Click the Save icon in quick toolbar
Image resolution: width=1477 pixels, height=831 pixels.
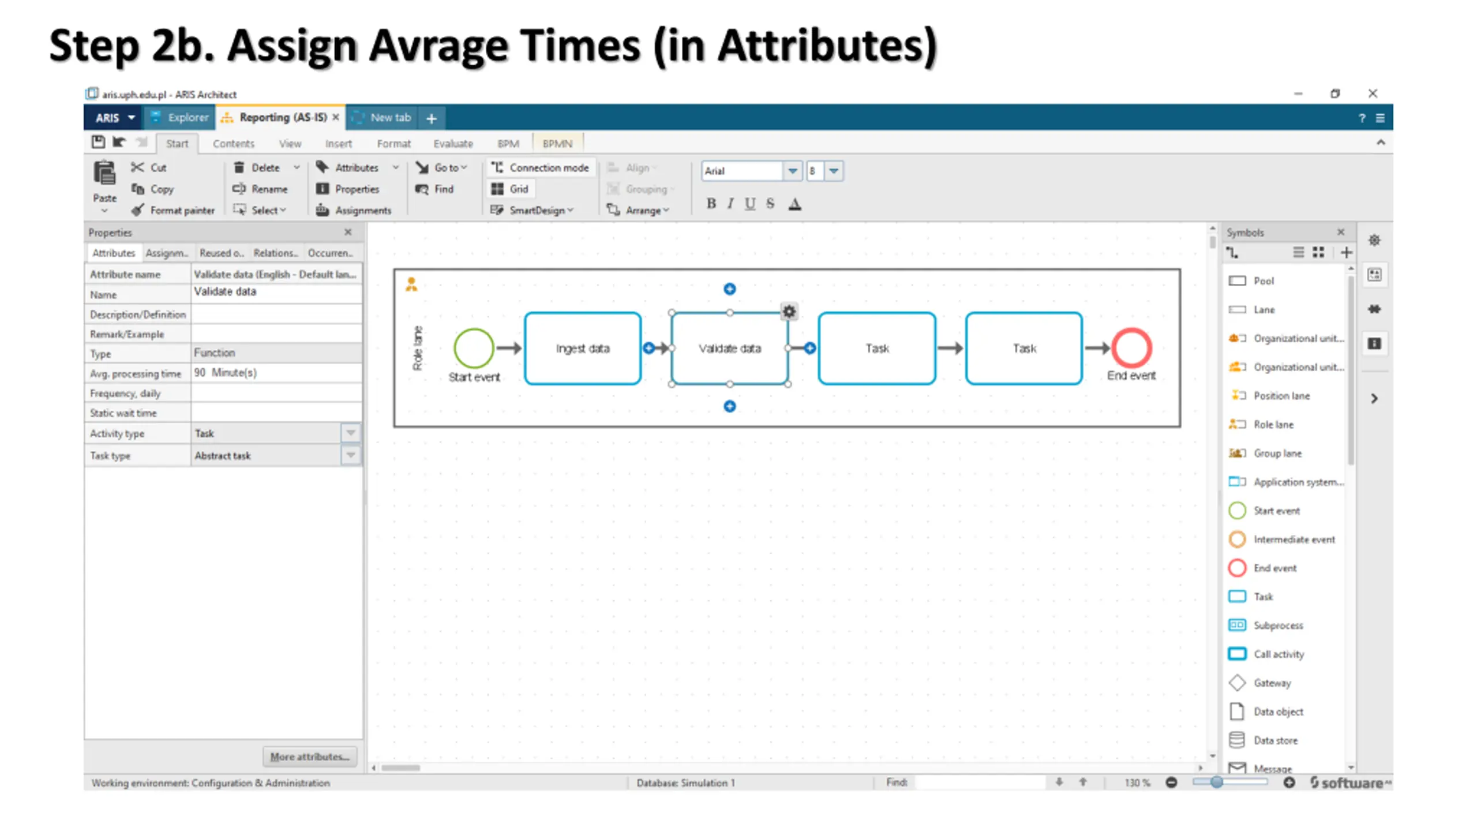pos(98,141)
